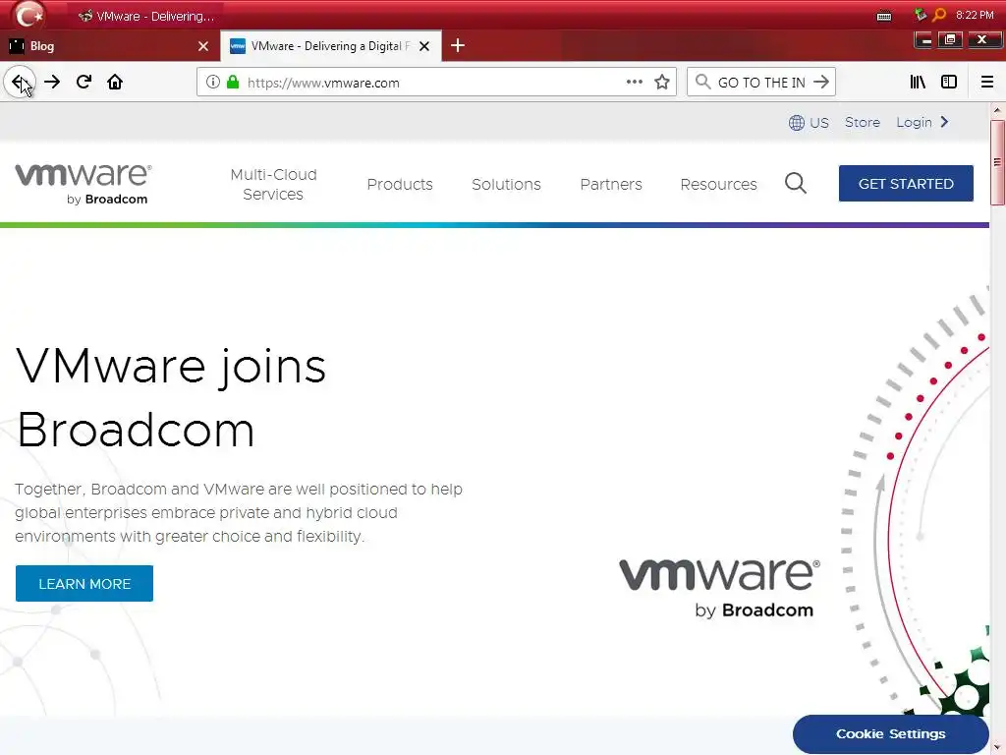Click the scrollbar up arrow
The height and width of the screenshot is (755, 1006).
997,110
